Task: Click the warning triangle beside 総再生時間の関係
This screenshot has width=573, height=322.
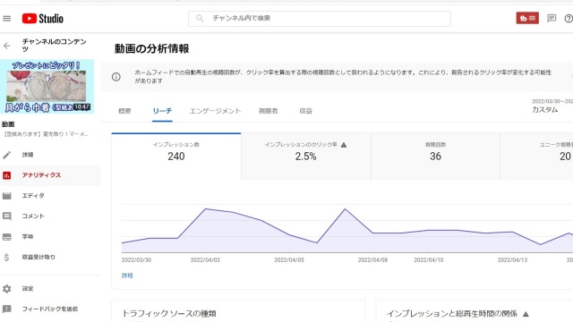Action: coord(526,314)
